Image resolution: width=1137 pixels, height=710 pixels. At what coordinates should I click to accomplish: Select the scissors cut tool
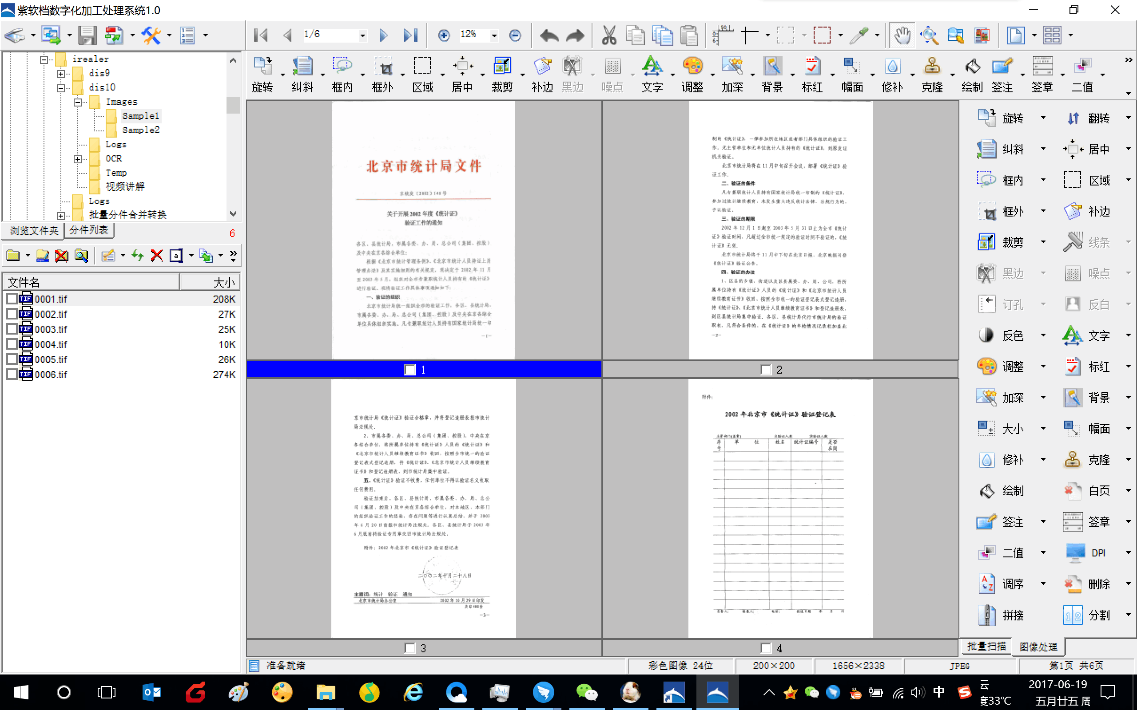click(x=609, y=35)
